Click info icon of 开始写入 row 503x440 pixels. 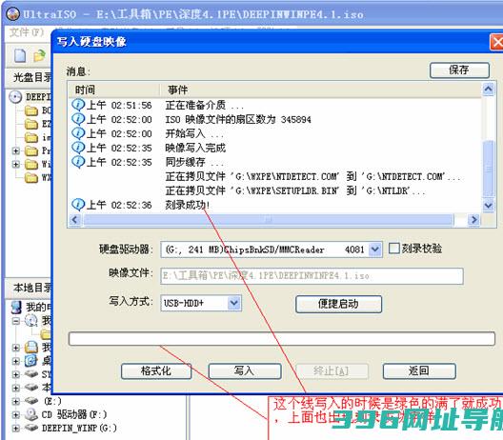tap(78, 133)
